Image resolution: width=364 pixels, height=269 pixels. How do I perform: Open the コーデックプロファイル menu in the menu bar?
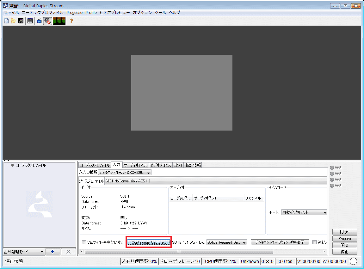[43, 13]
